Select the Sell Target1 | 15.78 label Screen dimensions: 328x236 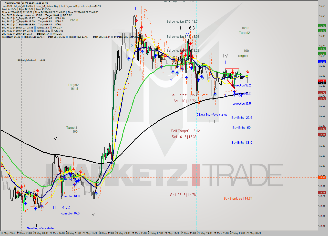click(185, 95)
